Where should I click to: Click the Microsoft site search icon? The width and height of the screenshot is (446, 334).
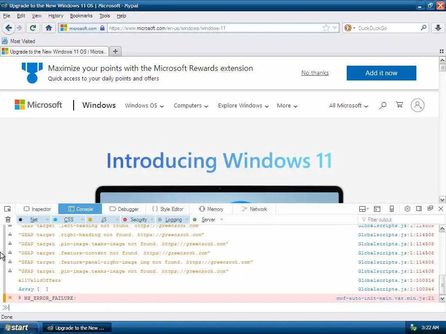click(383, 105)
